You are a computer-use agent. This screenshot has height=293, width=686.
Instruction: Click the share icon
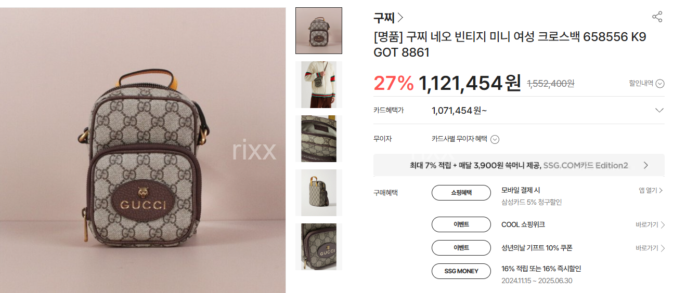(x=657, y=17)
